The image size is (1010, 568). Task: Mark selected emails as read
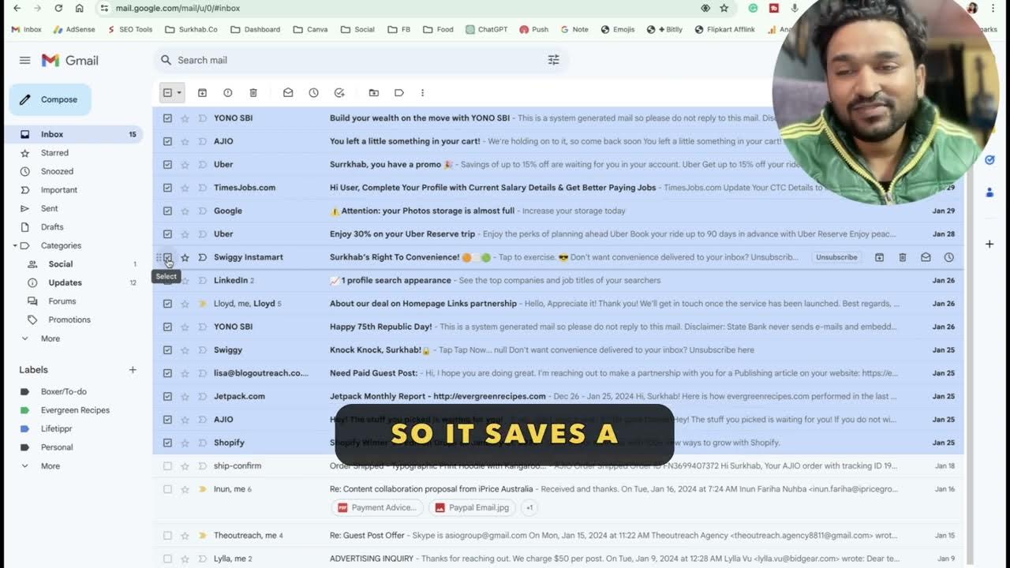pos(288,93)
